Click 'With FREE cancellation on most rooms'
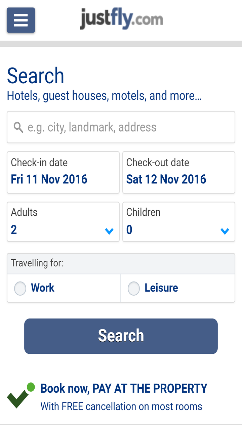Viewport: 242px width, 430px height. click(x=121, y=406)
